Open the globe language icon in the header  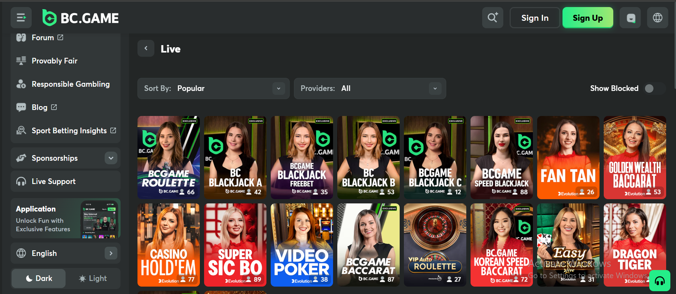(658, 18)
